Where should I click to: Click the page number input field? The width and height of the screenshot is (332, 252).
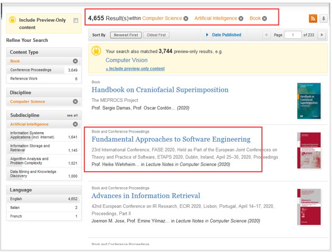point(293,34)
